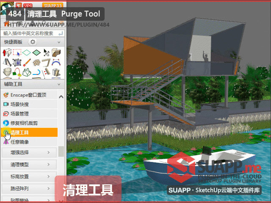The height and width of the screenshot is (203, 271).
Task: Click the enter arrow in search box
Action: 61,33
